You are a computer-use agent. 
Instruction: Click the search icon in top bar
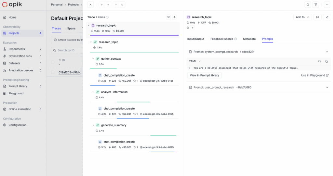pos(308,5)
